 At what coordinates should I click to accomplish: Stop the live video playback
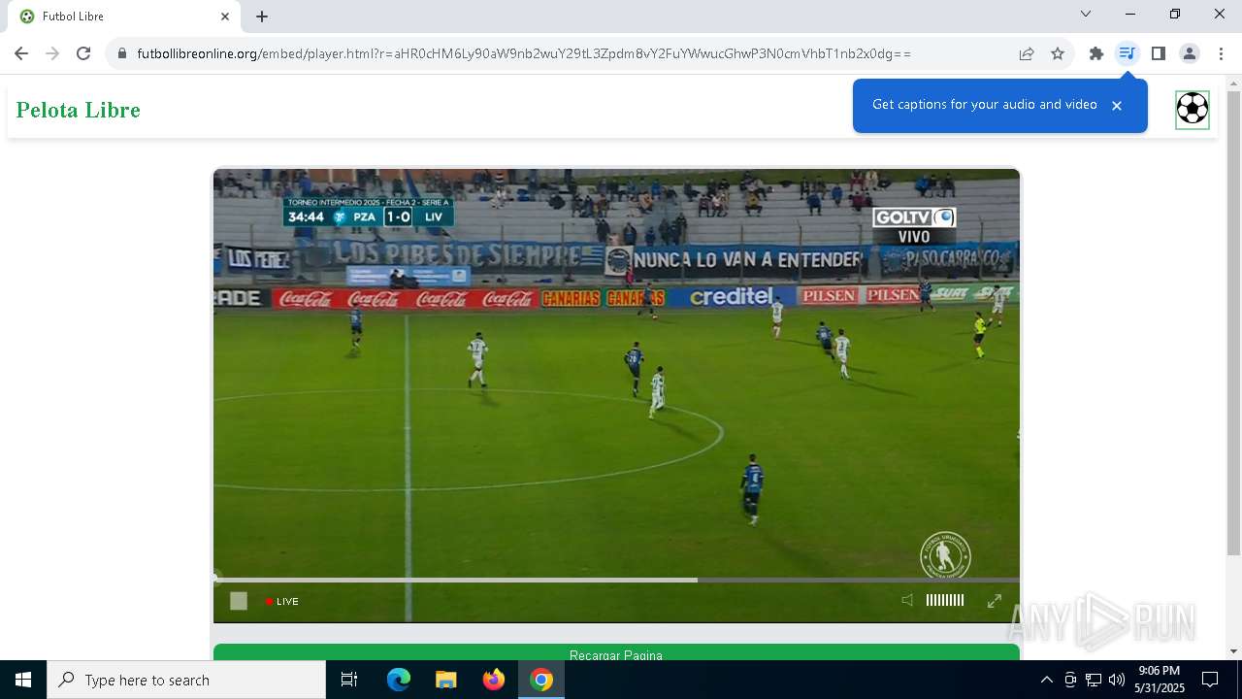(x=239, y=601)
